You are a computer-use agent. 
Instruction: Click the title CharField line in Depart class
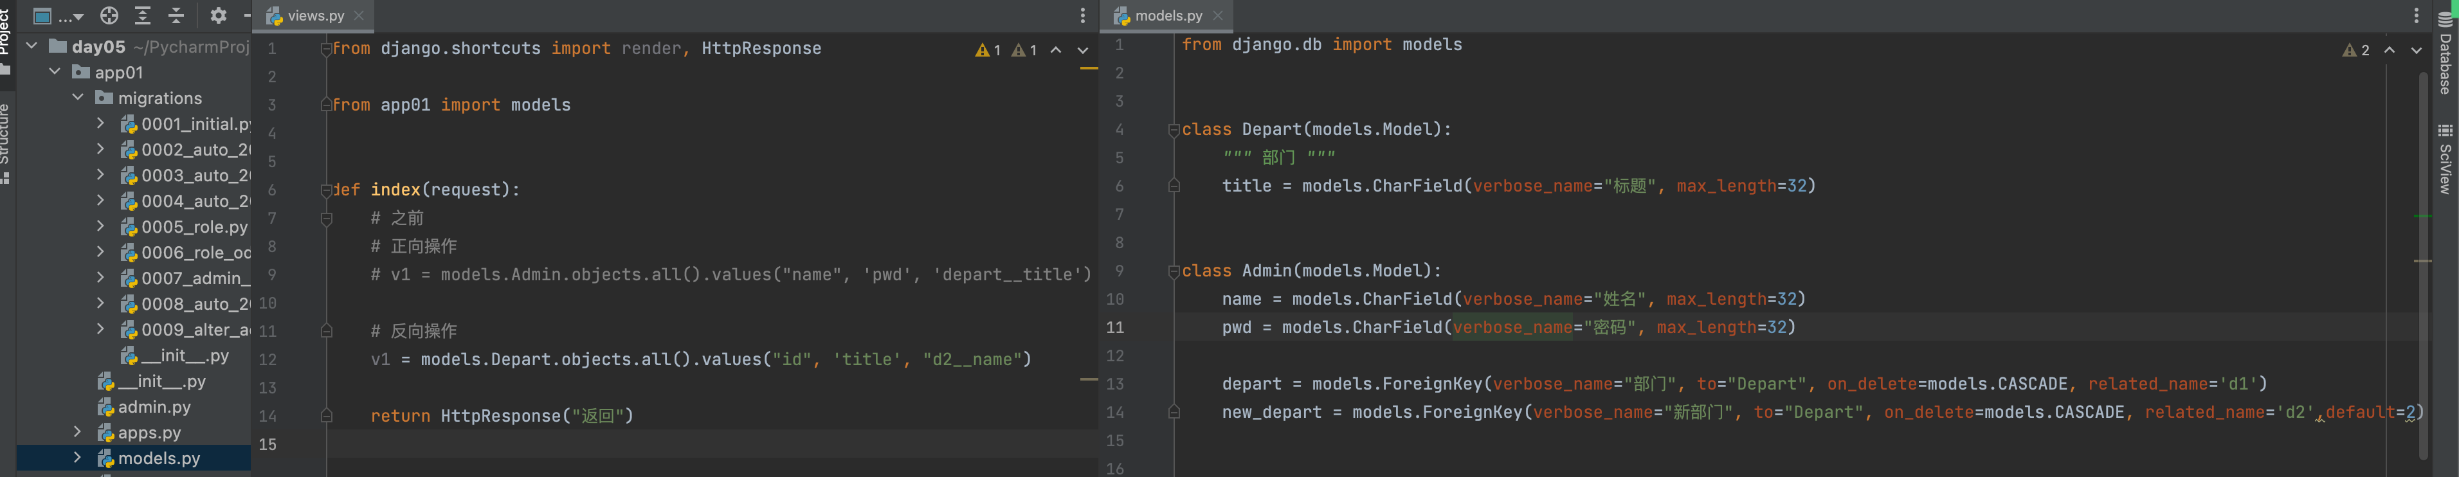[1519, 186]
